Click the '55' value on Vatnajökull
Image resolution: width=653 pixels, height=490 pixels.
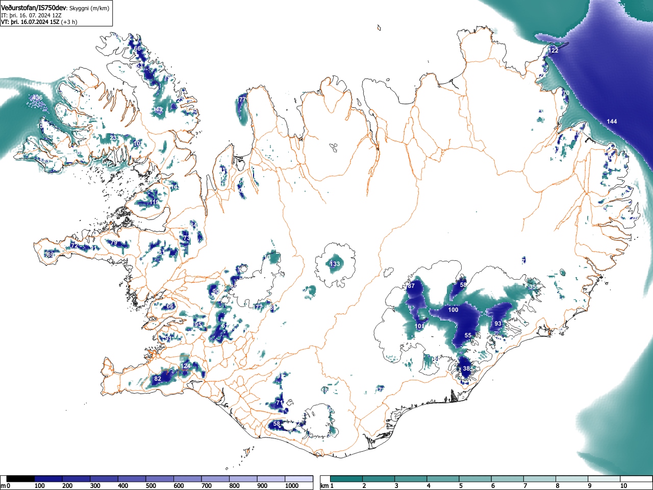point(468,335)
